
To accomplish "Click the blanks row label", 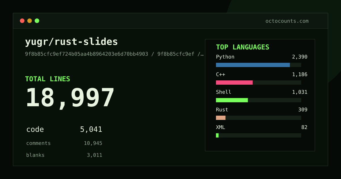I will [35, 155].
